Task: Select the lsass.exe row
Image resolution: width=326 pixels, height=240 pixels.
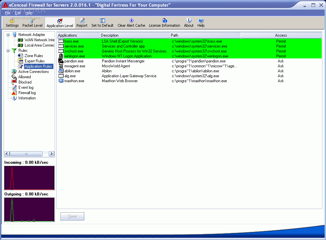Action: [190, 41]
